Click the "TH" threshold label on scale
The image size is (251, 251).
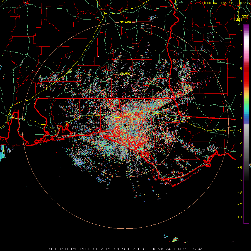pyautogui.click(x=240, y=217)
